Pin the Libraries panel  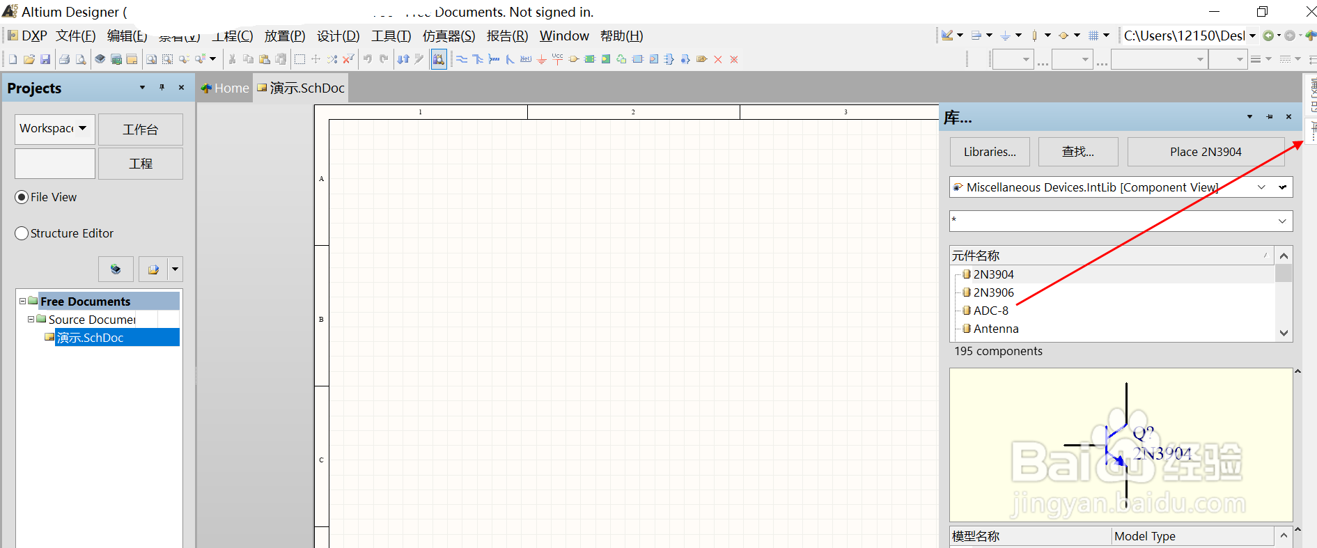[x=1269, y=117]
